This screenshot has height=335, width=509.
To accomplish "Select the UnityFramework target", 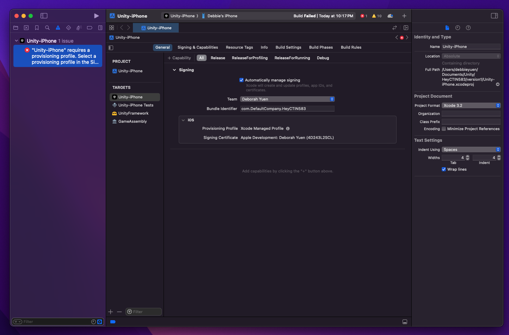I will (133, 113).
